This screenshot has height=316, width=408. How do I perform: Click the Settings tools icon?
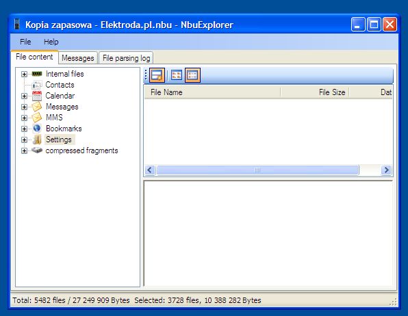pyautogui.click(x=37, y=140)
